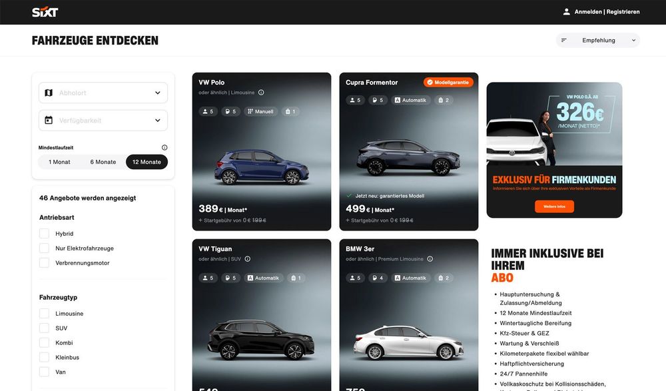Click the luggage badge on the Cupra Formentor card
This screenshot has height=391, width=666.
point(444,101)
